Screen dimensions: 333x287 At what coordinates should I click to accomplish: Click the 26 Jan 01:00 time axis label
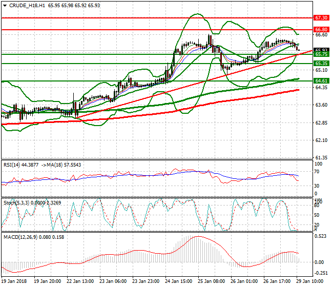243,281
